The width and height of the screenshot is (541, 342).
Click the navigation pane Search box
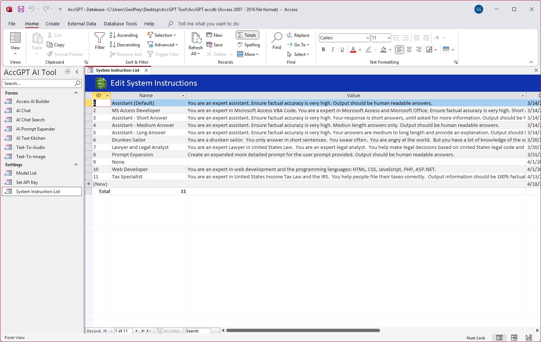(38, 83)
